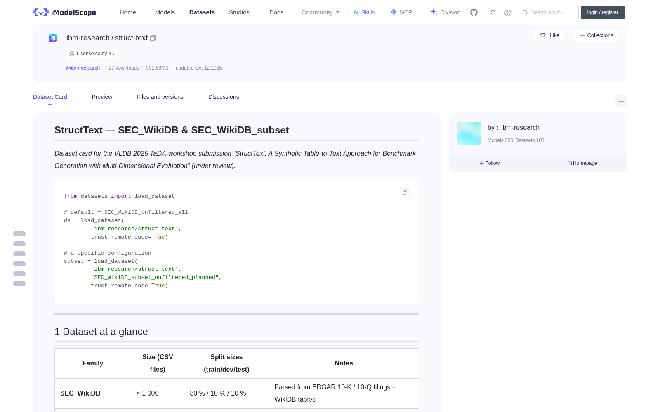This screenshot has height=412, width=660.
Task: Click the '"SEC_WikiDB_subset_unfiltered_planned"' code string
Action: (155, 277)
